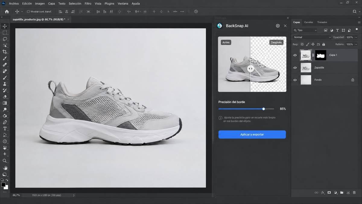Click the foreground color swatch

click(x=3, y=184)
